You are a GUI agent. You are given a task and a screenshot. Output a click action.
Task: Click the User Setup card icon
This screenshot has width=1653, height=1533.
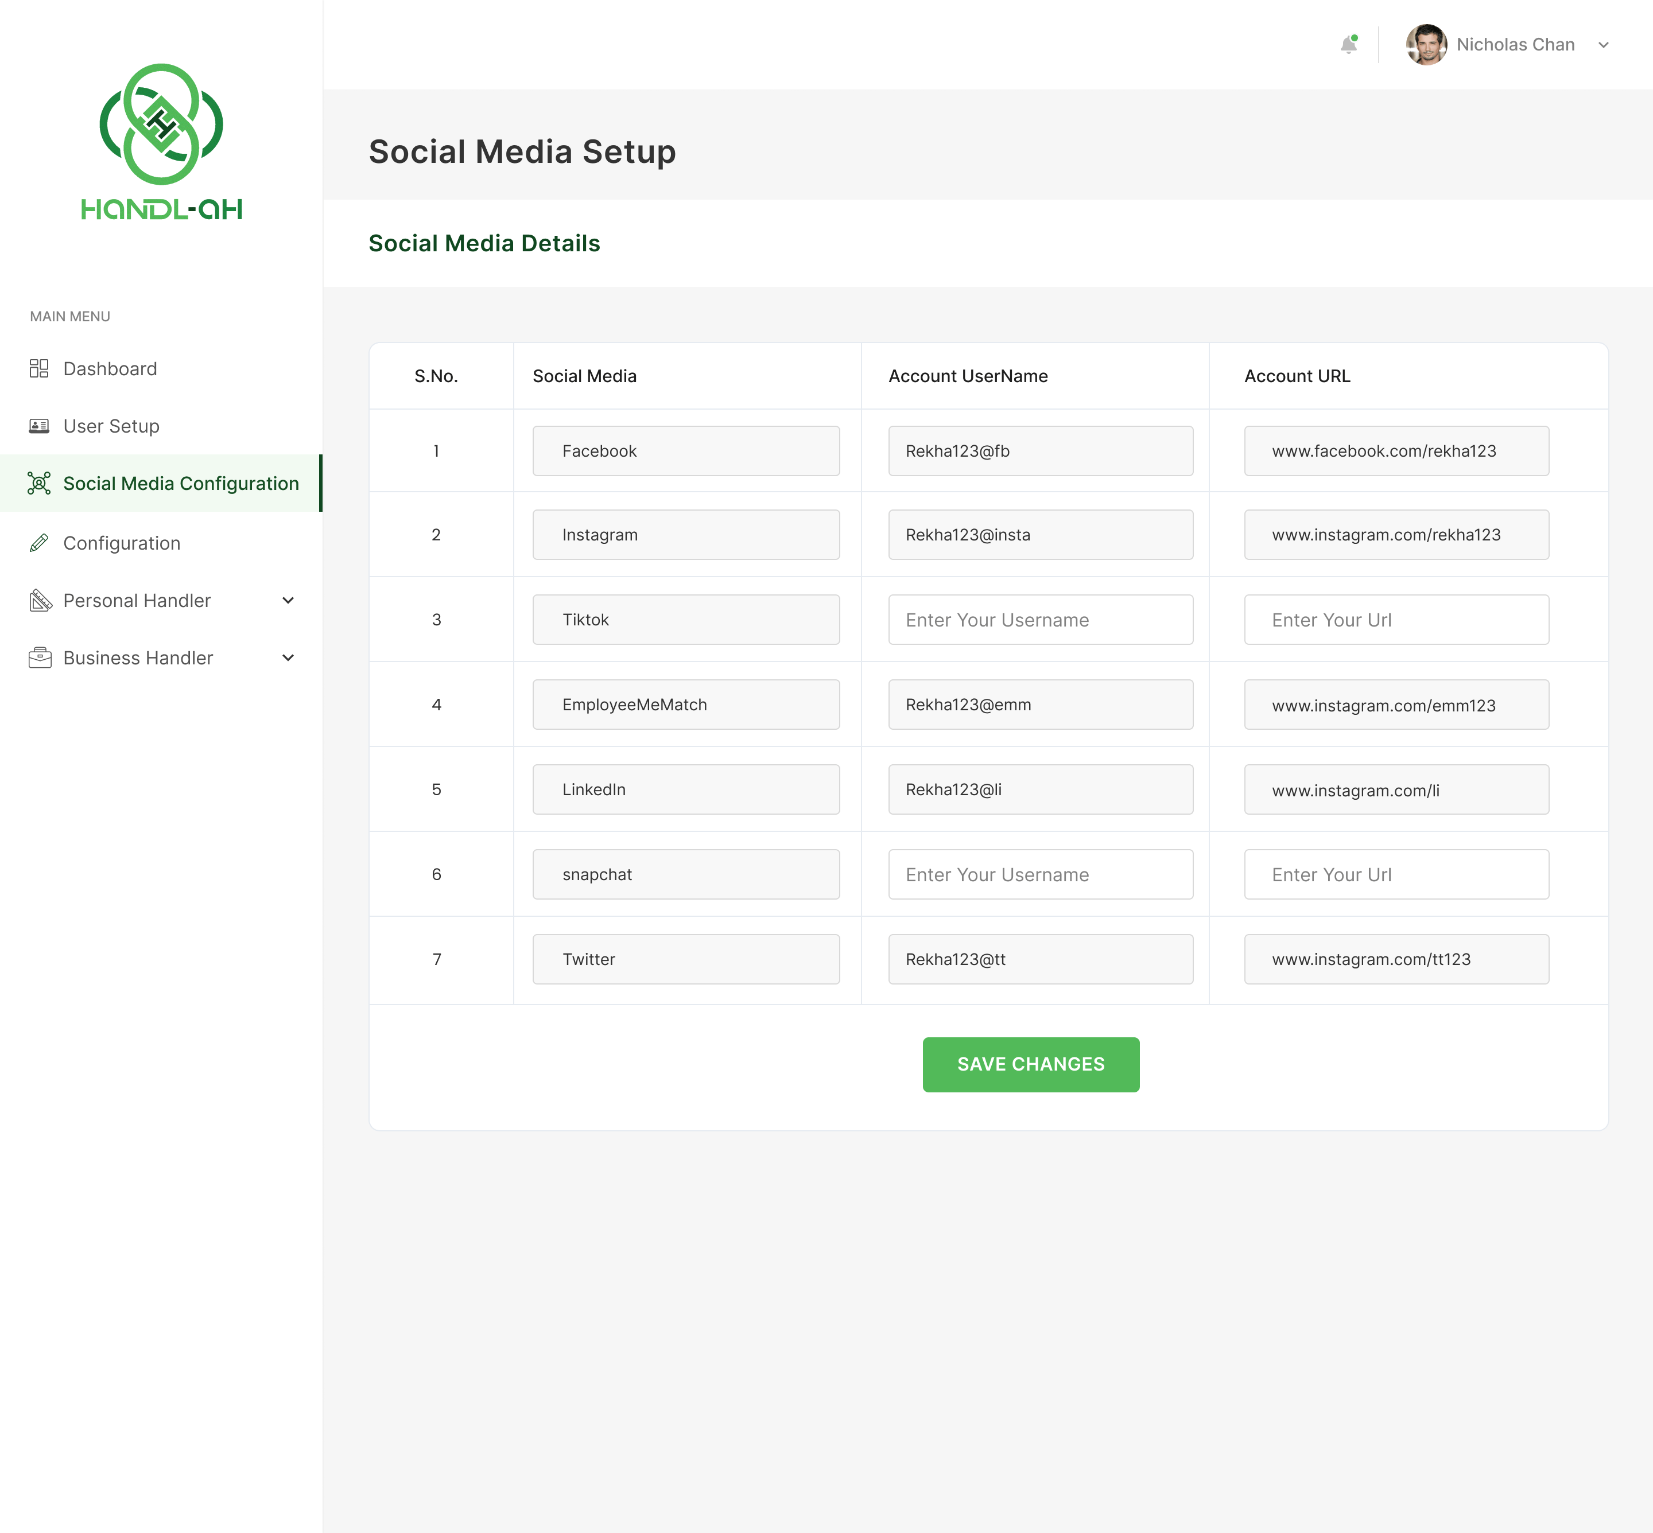(39, 426)
